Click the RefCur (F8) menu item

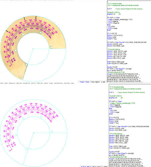click(40, 83)
